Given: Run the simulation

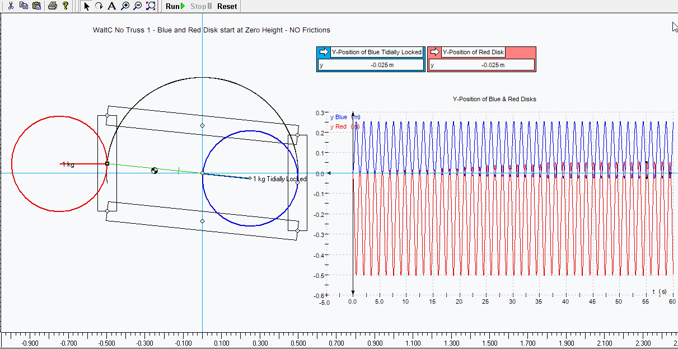Looking at the screenshot, I should pyautogui.click(x=175, y=6).
